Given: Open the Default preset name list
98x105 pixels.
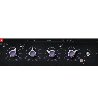Looking at the screenshot, I should [49, 40].
